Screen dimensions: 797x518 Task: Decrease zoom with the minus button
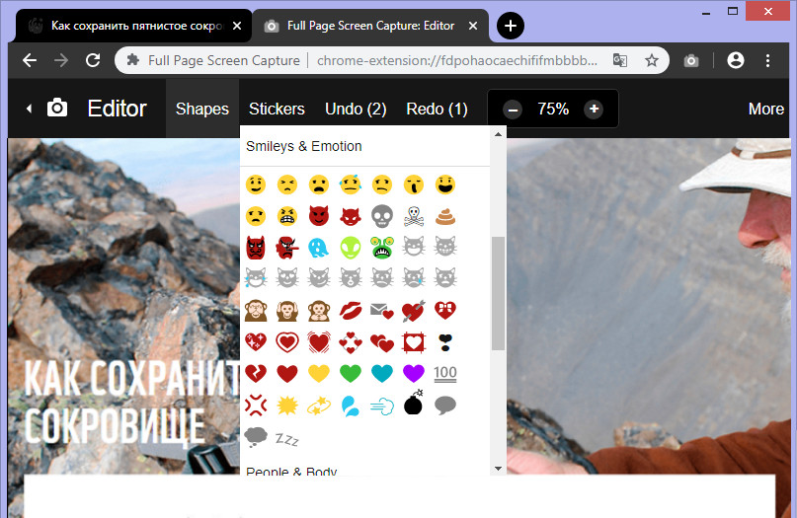[513, 110]
